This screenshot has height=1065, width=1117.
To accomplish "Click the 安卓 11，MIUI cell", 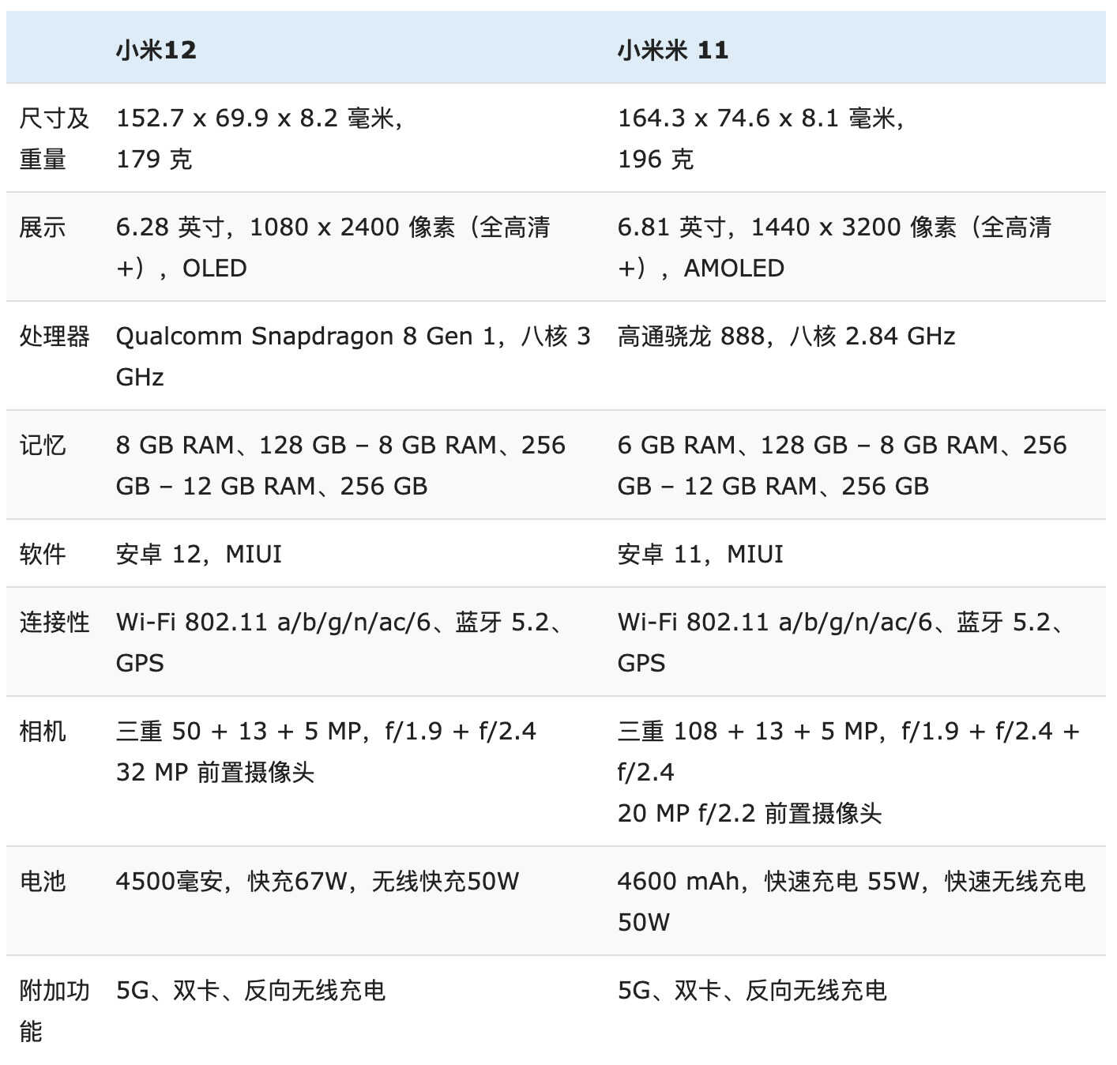I will click(x=701, y=555).
